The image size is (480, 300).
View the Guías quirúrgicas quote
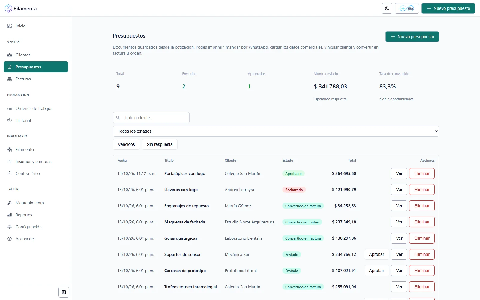pyautogui.click(x=399, y=238)
